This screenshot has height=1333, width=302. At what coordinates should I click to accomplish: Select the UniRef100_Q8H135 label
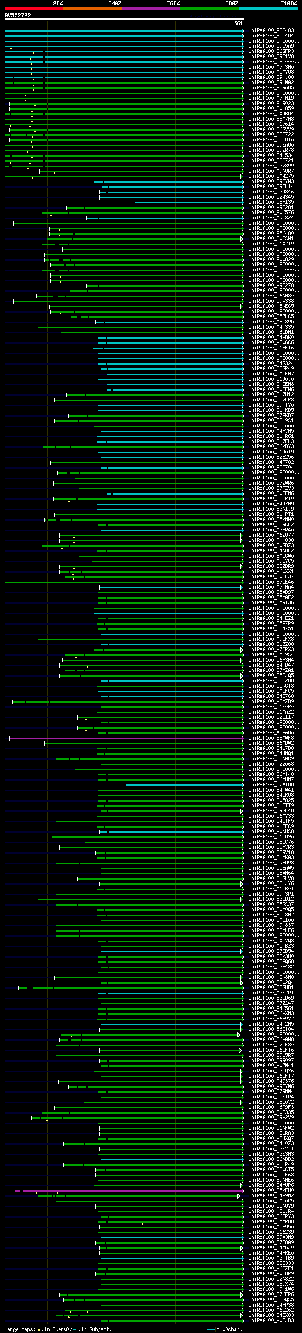[271, 202]
